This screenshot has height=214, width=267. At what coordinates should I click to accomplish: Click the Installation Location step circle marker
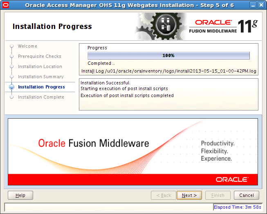[11, 66]
